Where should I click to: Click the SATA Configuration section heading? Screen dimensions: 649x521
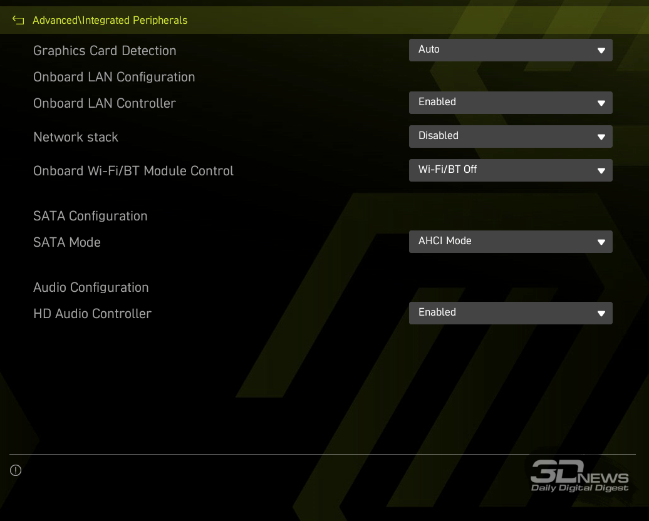(90, 216)
